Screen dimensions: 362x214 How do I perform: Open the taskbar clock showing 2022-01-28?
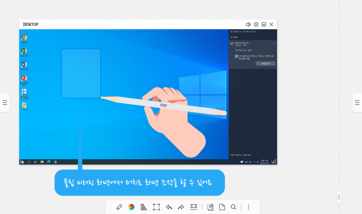point(265,162)
